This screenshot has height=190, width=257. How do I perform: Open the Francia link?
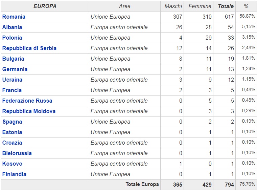click(x=12, y=90)
